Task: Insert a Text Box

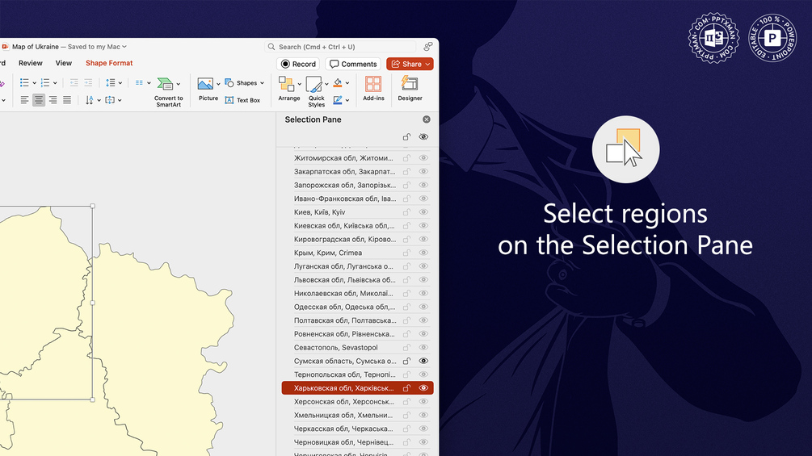Action: [242, 100]
